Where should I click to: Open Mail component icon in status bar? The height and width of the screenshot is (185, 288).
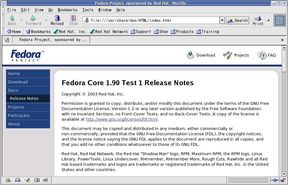(x=18, y=180)
